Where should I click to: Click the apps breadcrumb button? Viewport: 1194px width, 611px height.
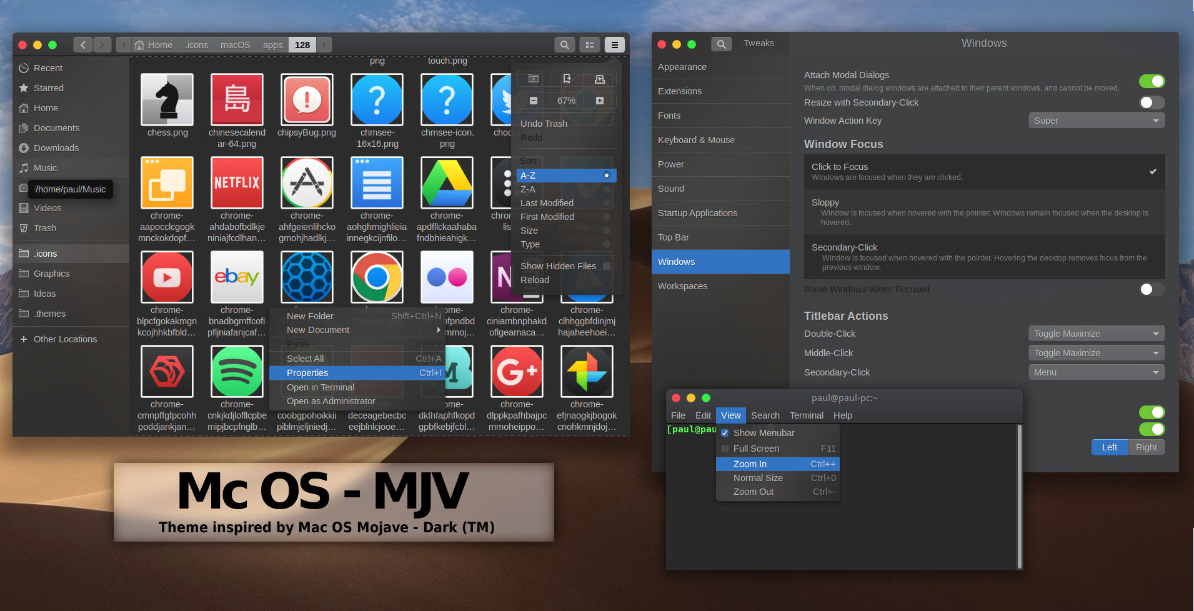tap(272, 44)
